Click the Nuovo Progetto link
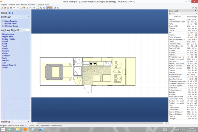This screenshot has width=198, height=132. pos(9,21)
